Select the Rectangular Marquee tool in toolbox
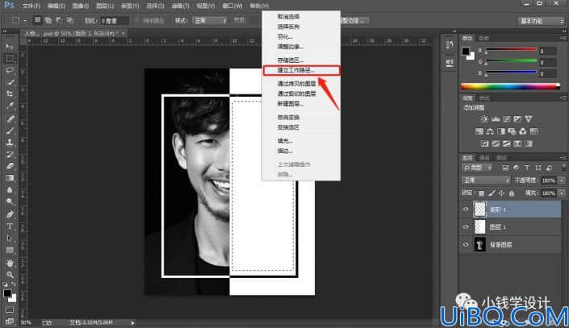569x328 pixels. pos(10,58)
